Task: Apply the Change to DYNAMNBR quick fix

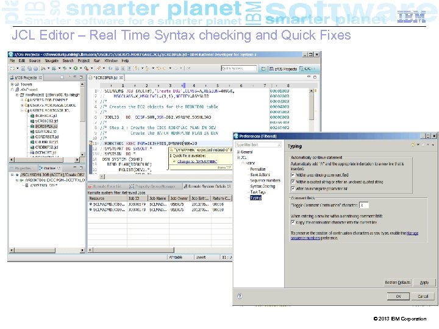Action: 197,161
